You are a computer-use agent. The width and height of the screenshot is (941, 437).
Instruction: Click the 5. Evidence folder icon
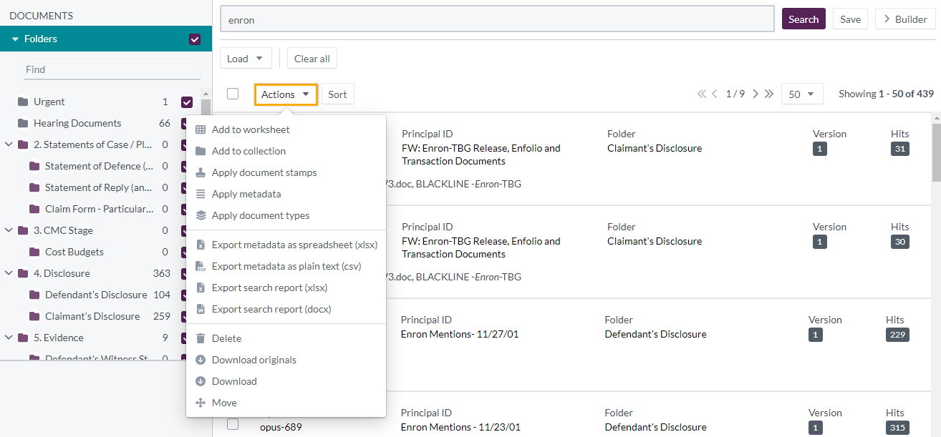point(23,338)
